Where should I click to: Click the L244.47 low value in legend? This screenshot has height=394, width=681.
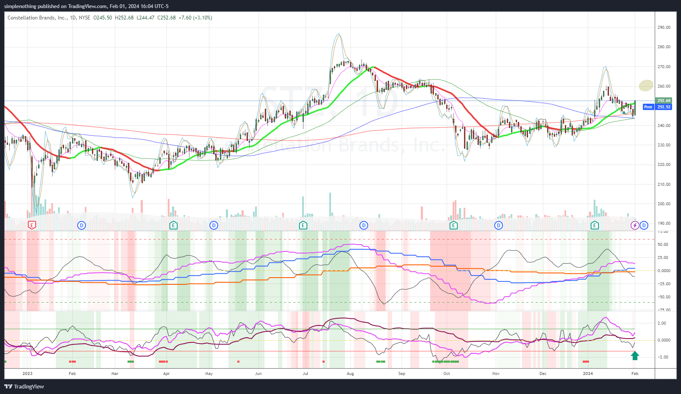[x=145, y=18]
